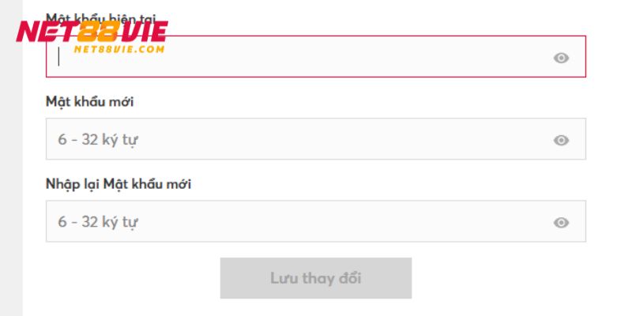Click the Mật khẩu mới label
Viewport: 632px width, 316px height.
tap(89, 102)
